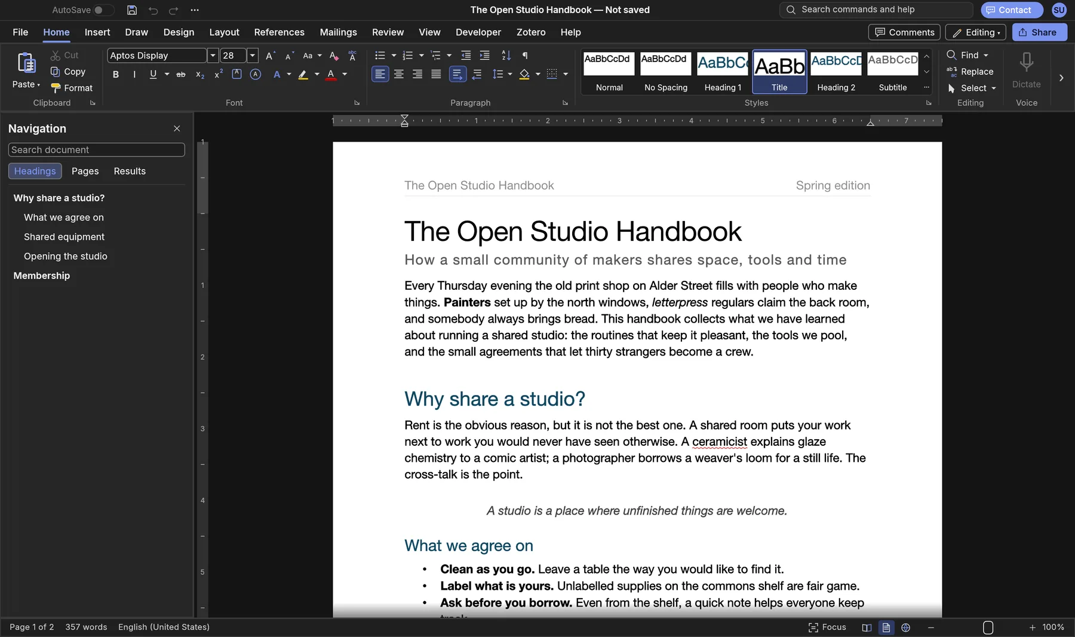Jump to Shared equipment heading

[x=64, y=237]
